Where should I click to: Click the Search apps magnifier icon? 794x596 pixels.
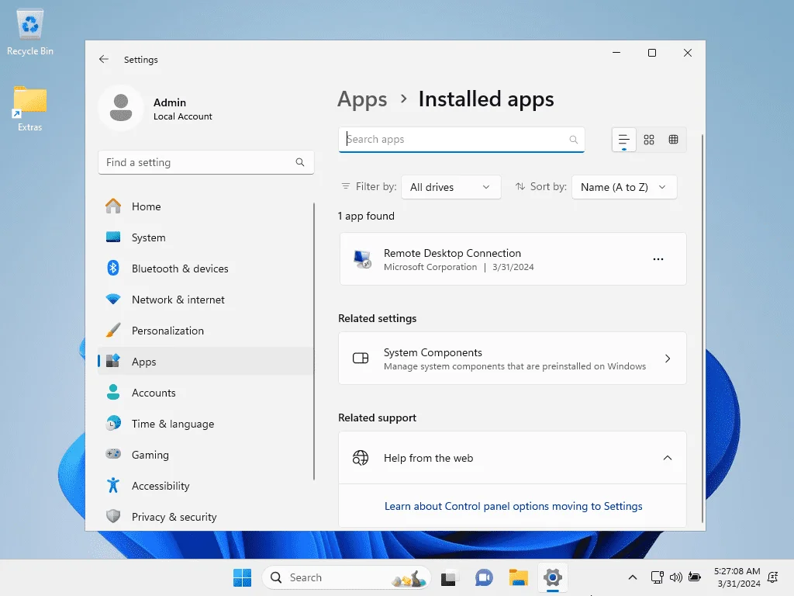pyautogui.click(x=573, y=140)
